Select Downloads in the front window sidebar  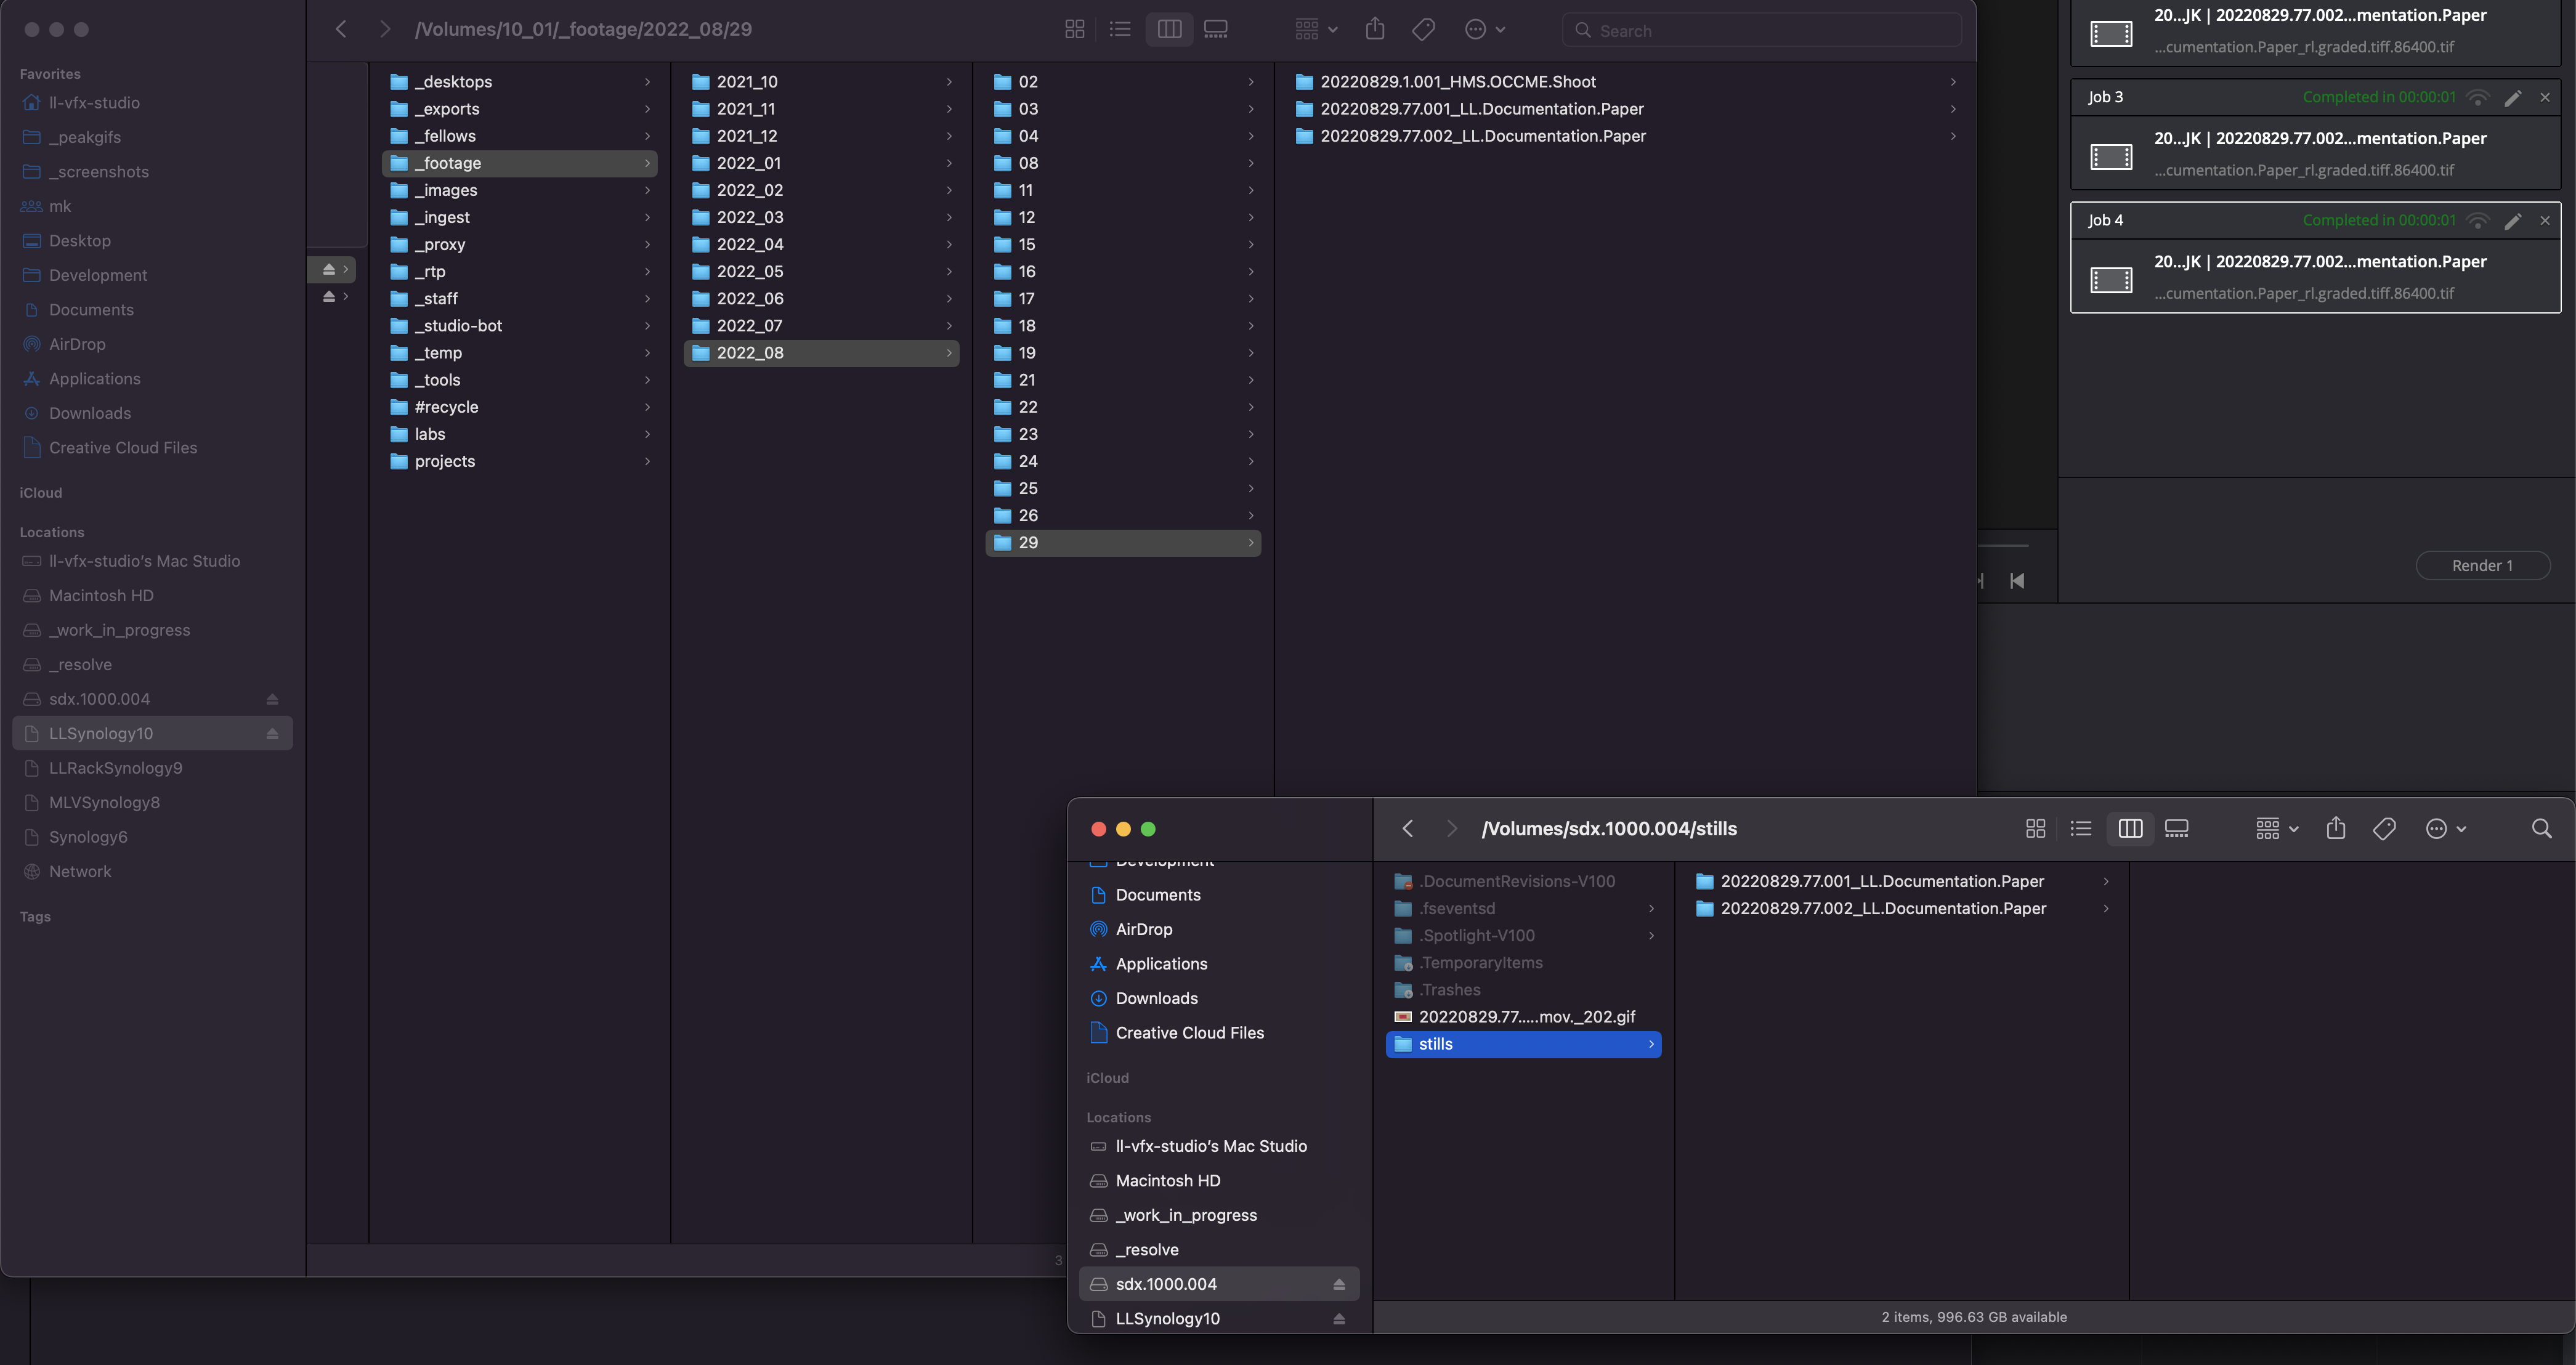(1156, 998)
